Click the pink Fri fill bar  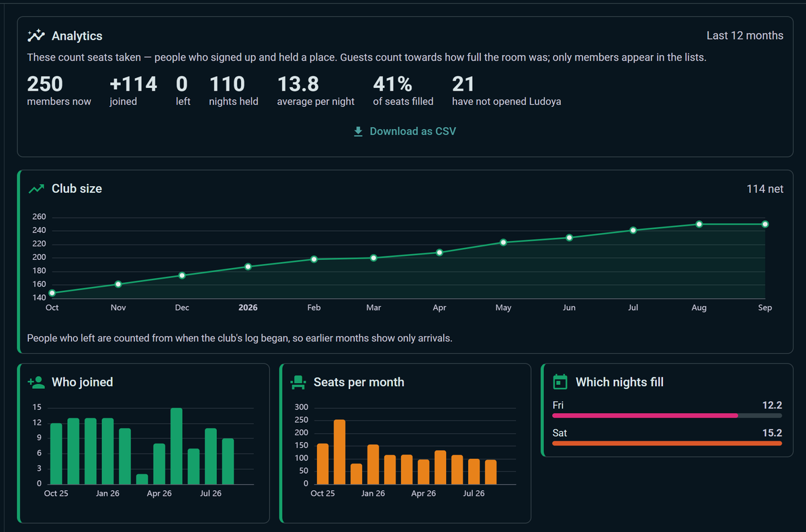pyautogui.click(x=645, y=415)
